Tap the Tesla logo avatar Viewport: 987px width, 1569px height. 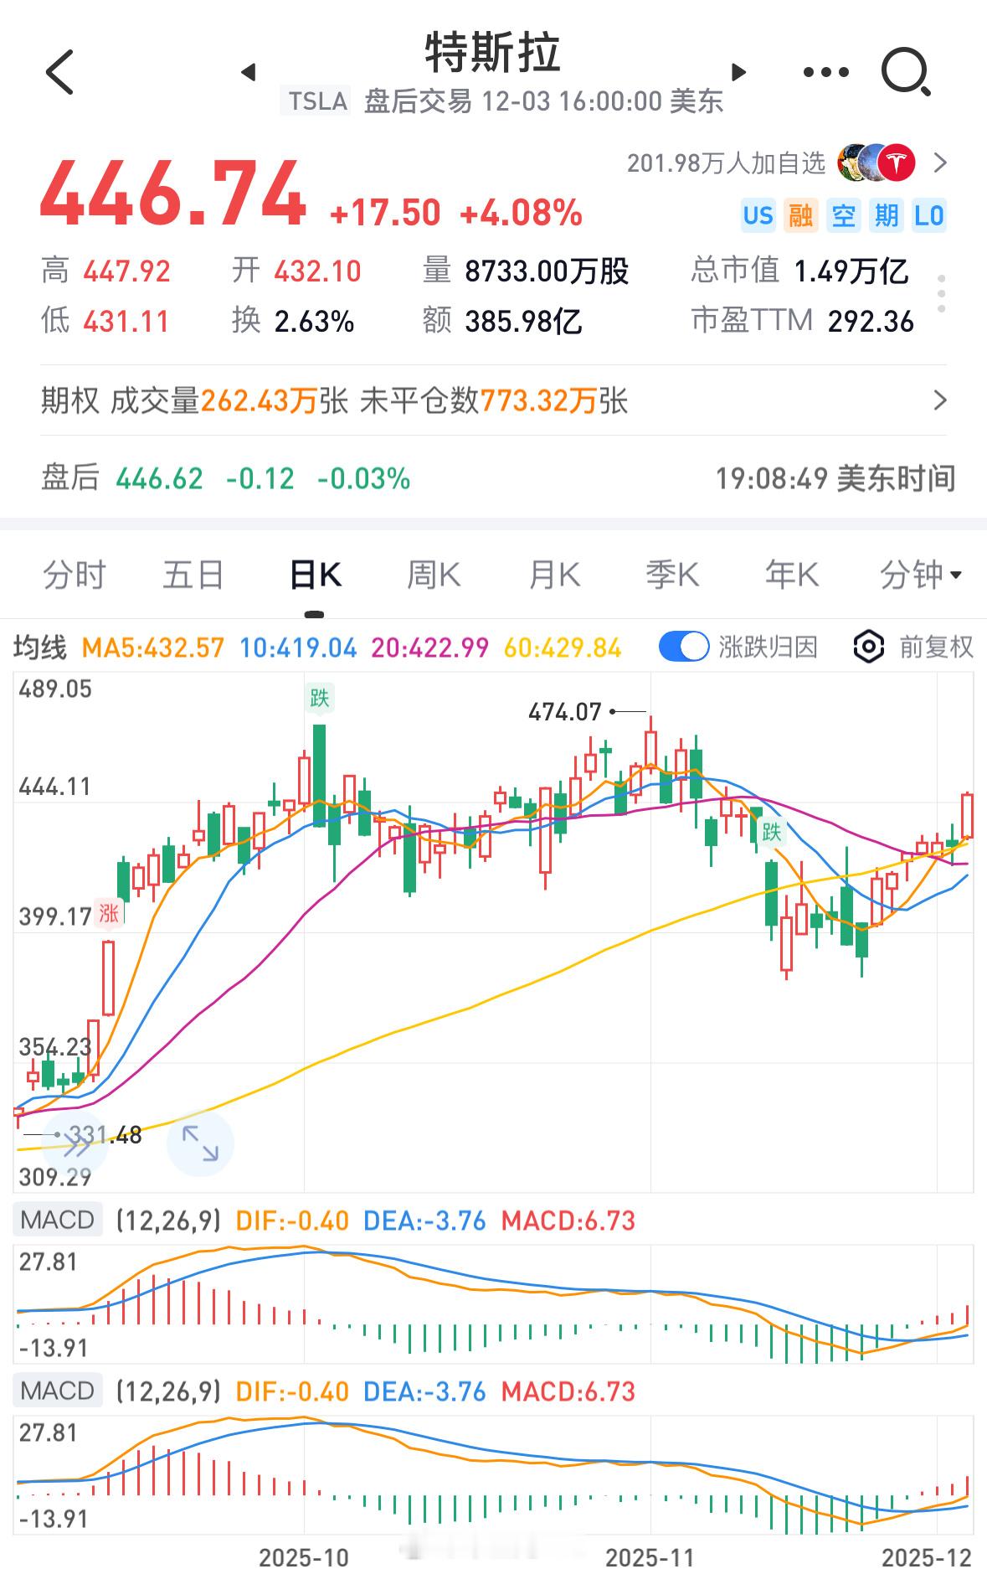coord(896,163)
